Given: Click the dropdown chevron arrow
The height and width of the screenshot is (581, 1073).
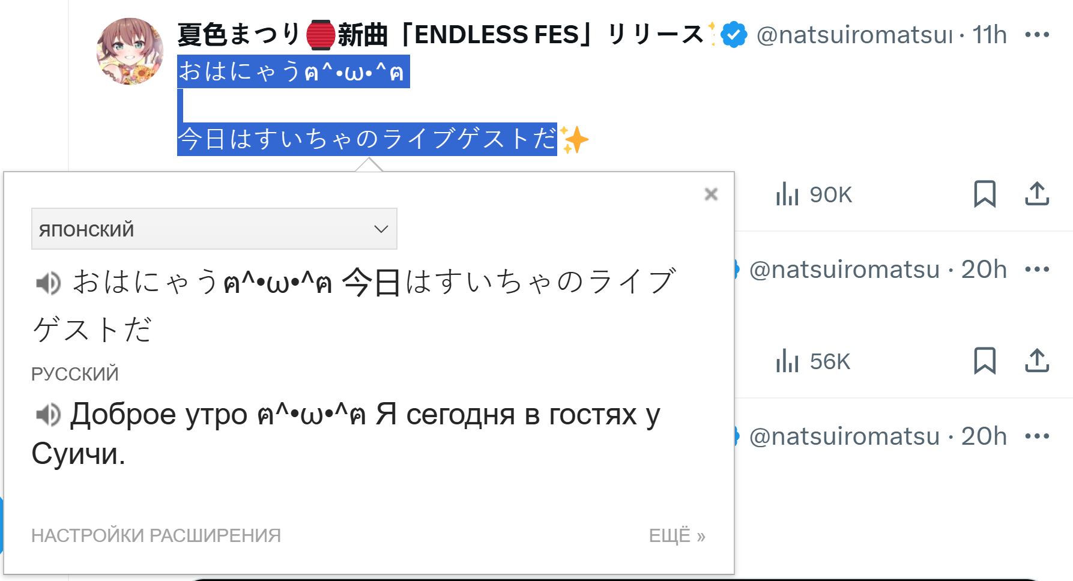Looking at the screenshot, I should point(381,229).
